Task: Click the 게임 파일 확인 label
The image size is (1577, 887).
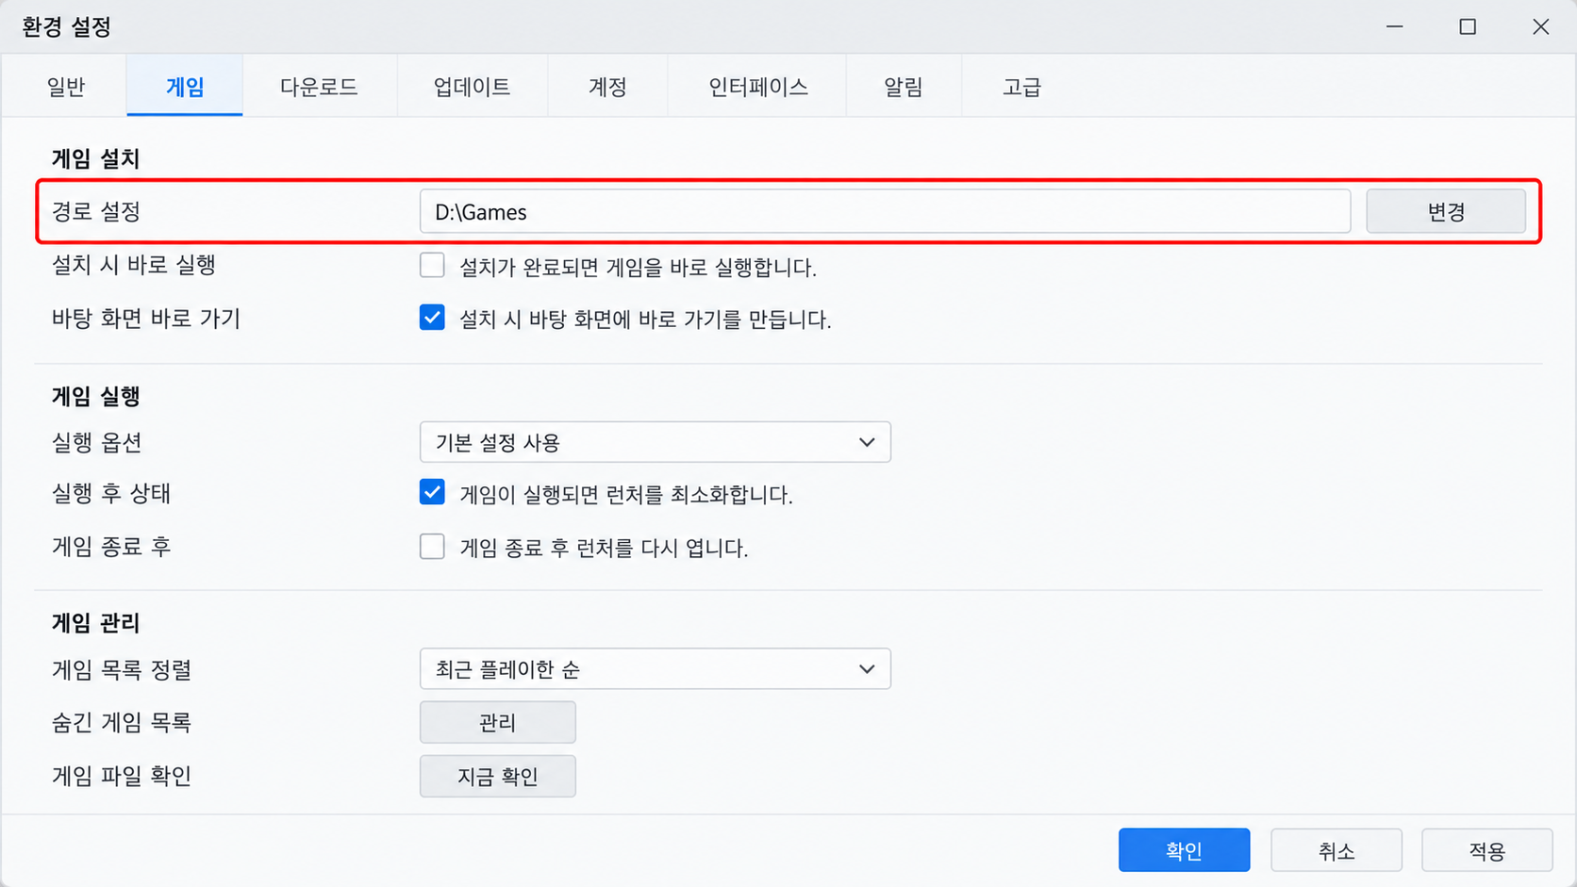Action: [122, 776]
